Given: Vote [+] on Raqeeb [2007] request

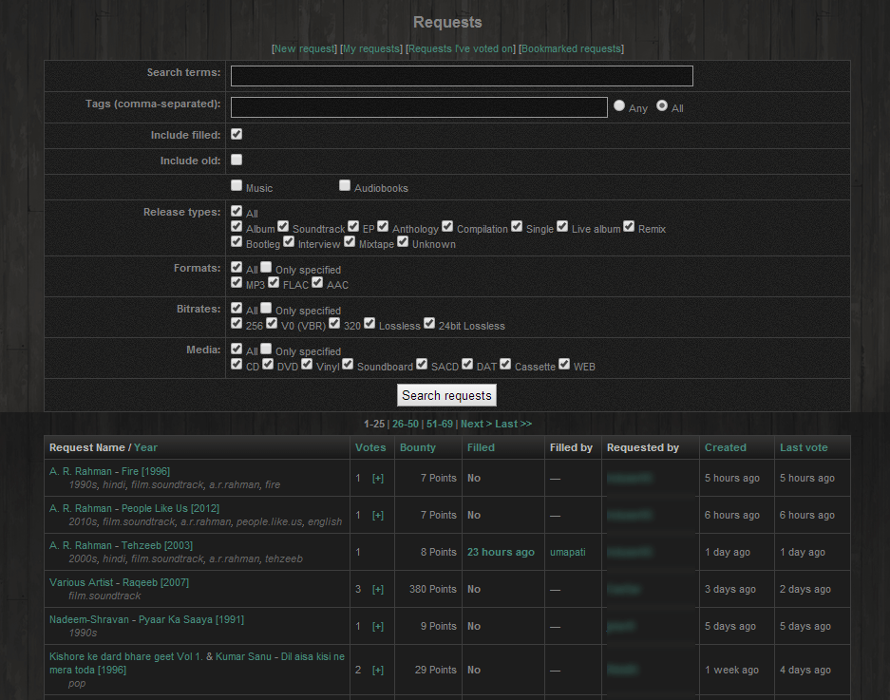Looking at the screenshot, I should (x=378, y=589).
